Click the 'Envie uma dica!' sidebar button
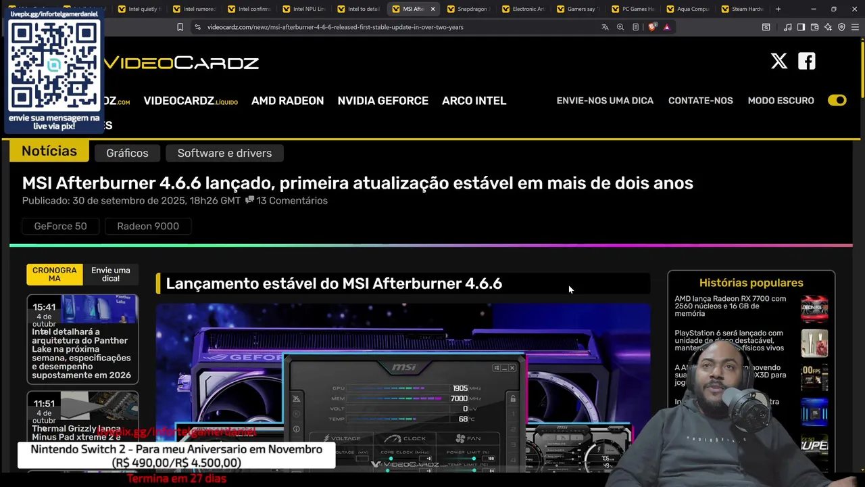The image size is (865, 487). tap(111, 275)
